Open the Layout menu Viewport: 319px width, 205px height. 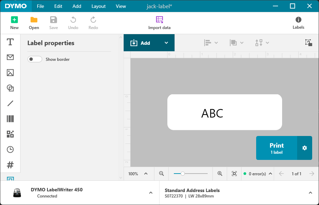pos(98,6)
